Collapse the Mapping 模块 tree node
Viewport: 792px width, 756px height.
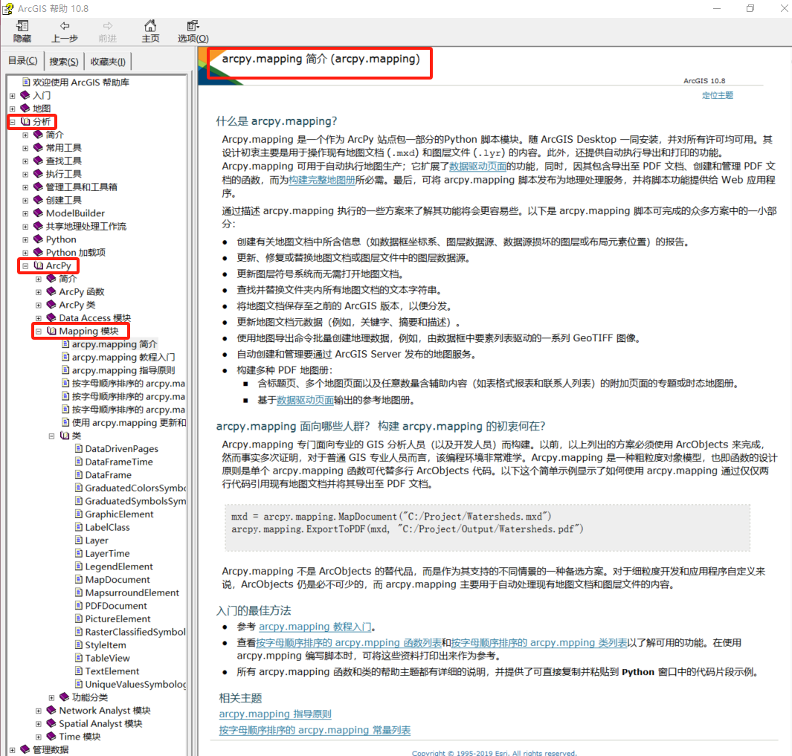tap(39, 332)
